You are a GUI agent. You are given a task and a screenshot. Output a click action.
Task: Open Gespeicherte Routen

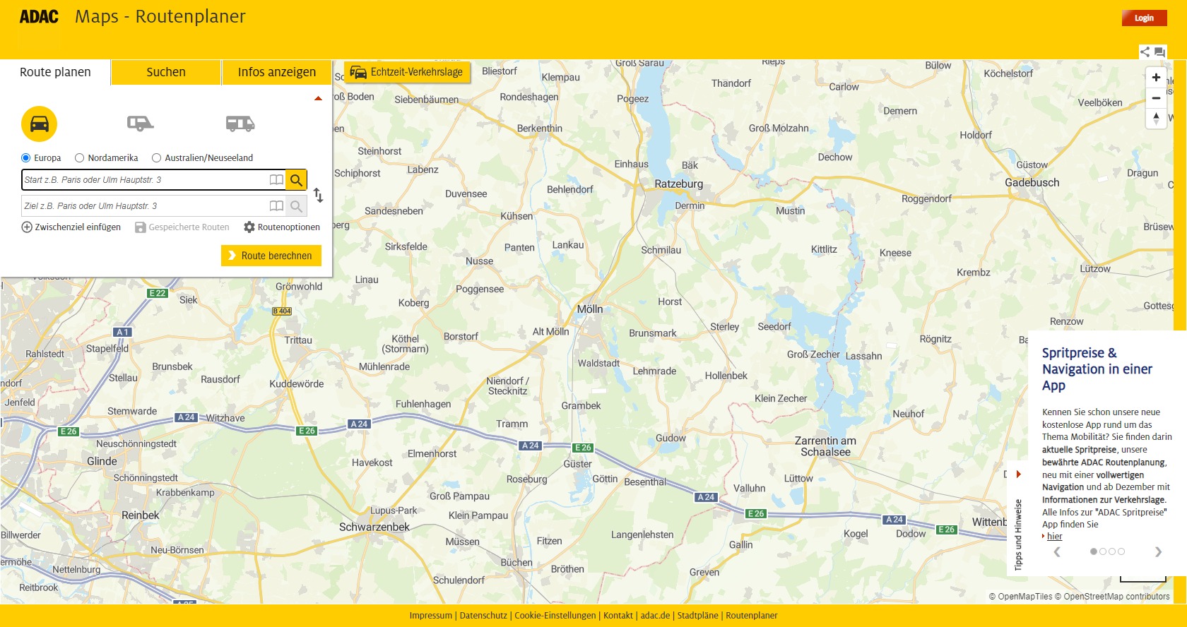182,227
